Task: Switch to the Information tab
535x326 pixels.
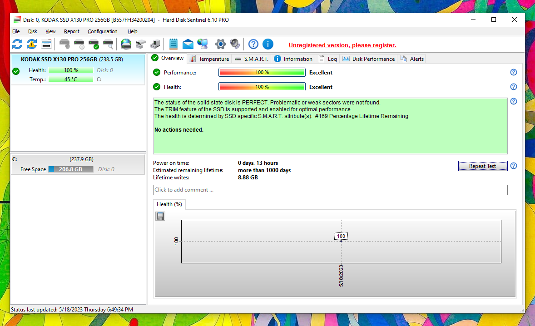Action: point(293,59)
